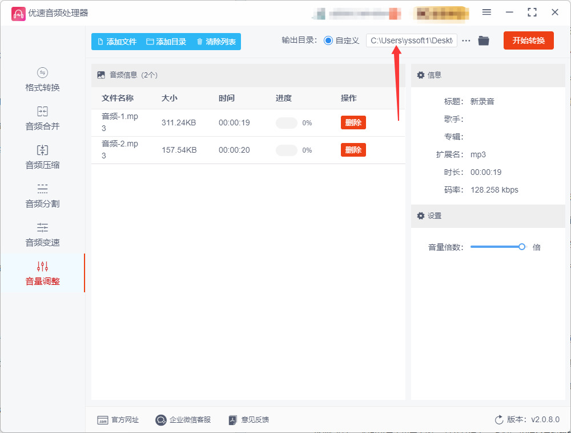
Task: Click the 音量倍数 slider handle
Action: point(522,247)
